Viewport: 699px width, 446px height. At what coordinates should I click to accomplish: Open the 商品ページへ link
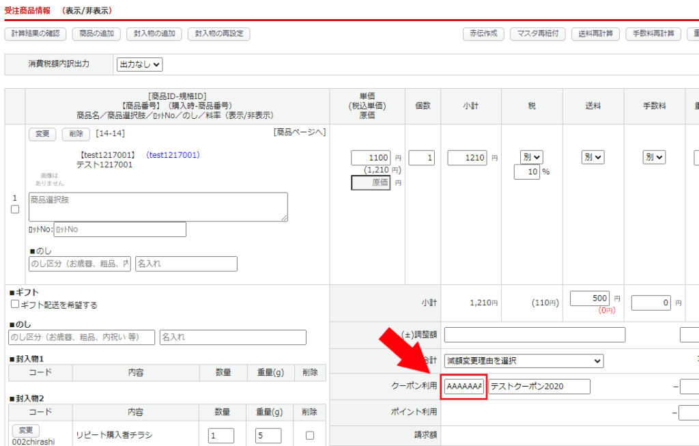(300, 132)
